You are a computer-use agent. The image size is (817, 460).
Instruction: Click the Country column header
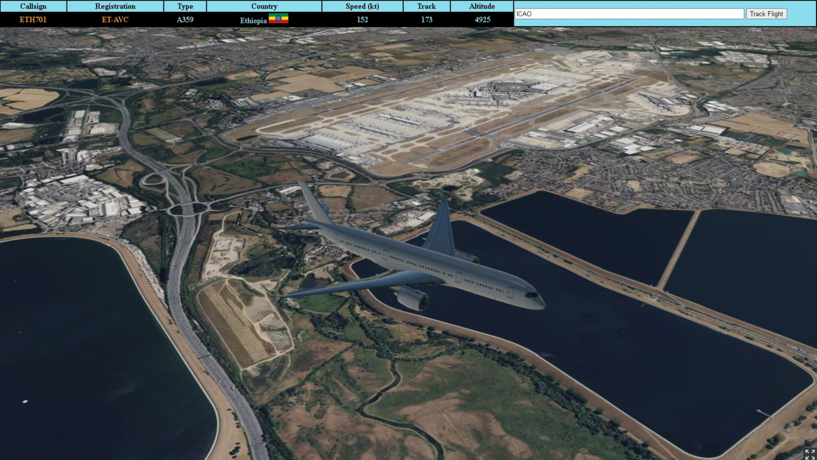coord(264,6)
